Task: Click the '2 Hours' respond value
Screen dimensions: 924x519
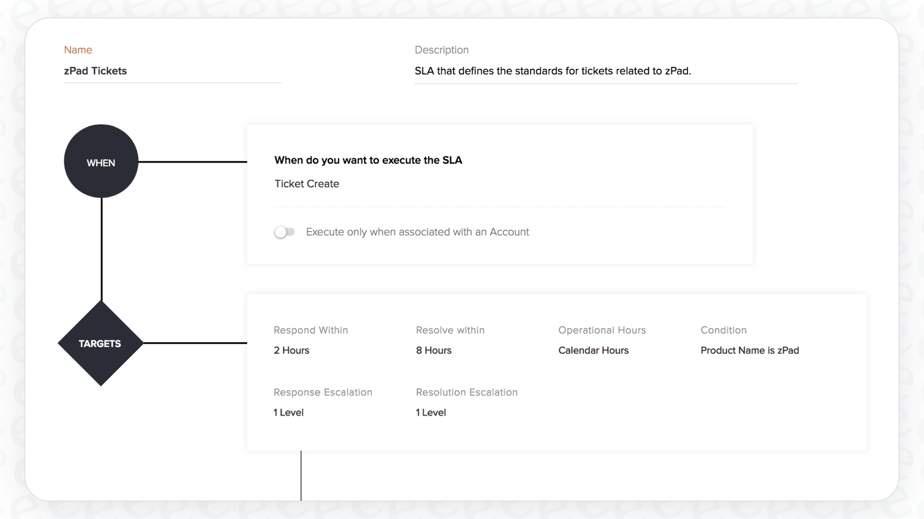Action: click(x=291, y=350)
